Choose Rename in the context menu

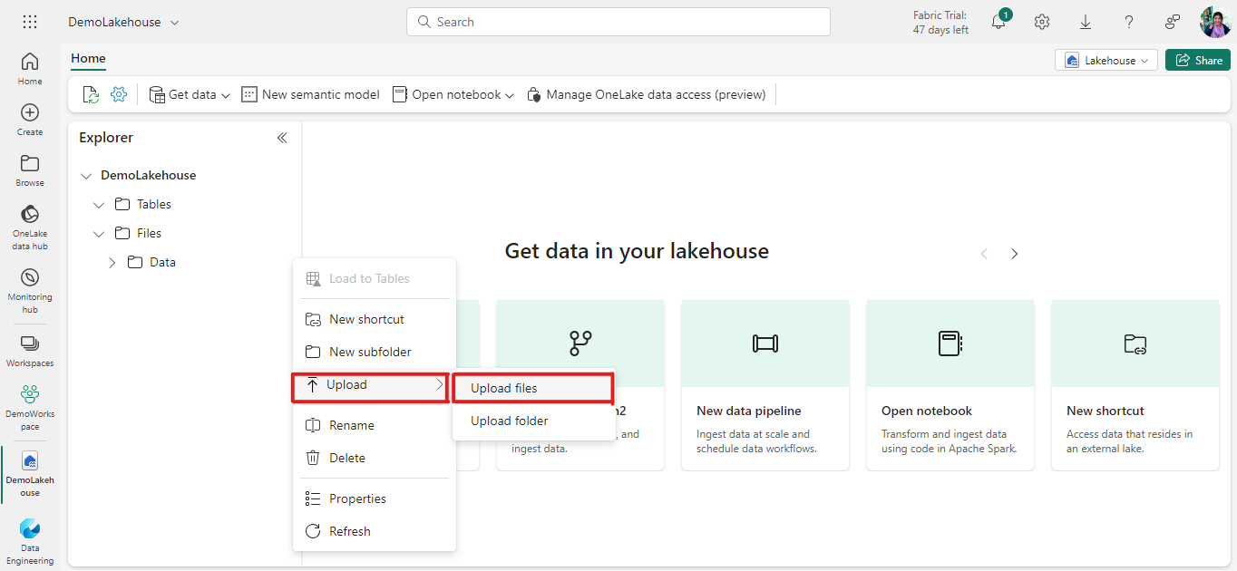tap(374, 425)
